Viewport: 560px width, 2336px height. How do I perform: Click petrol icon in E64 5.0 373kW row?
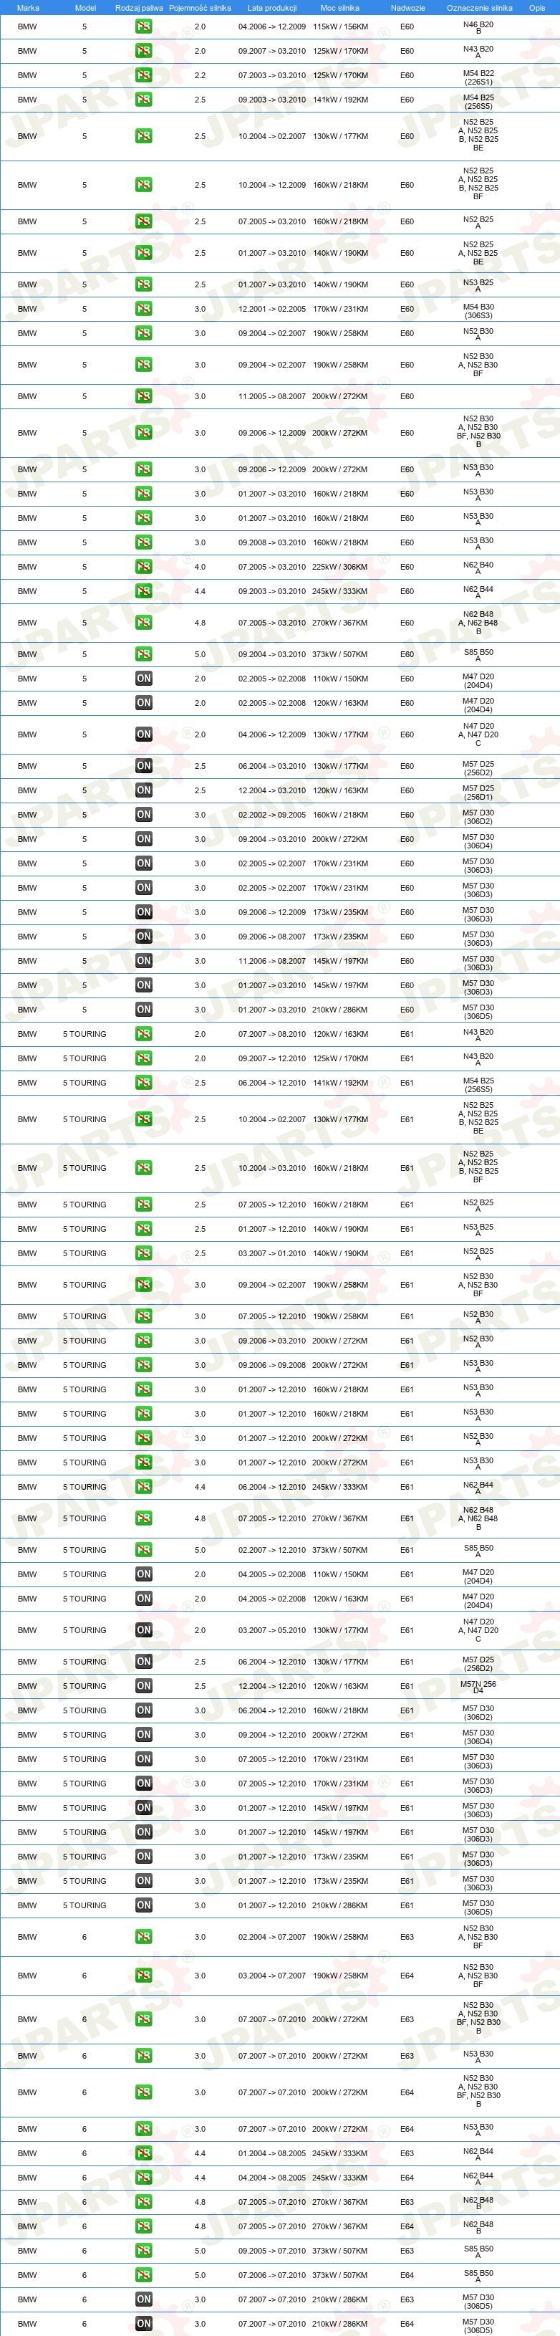pos(143,2274)
